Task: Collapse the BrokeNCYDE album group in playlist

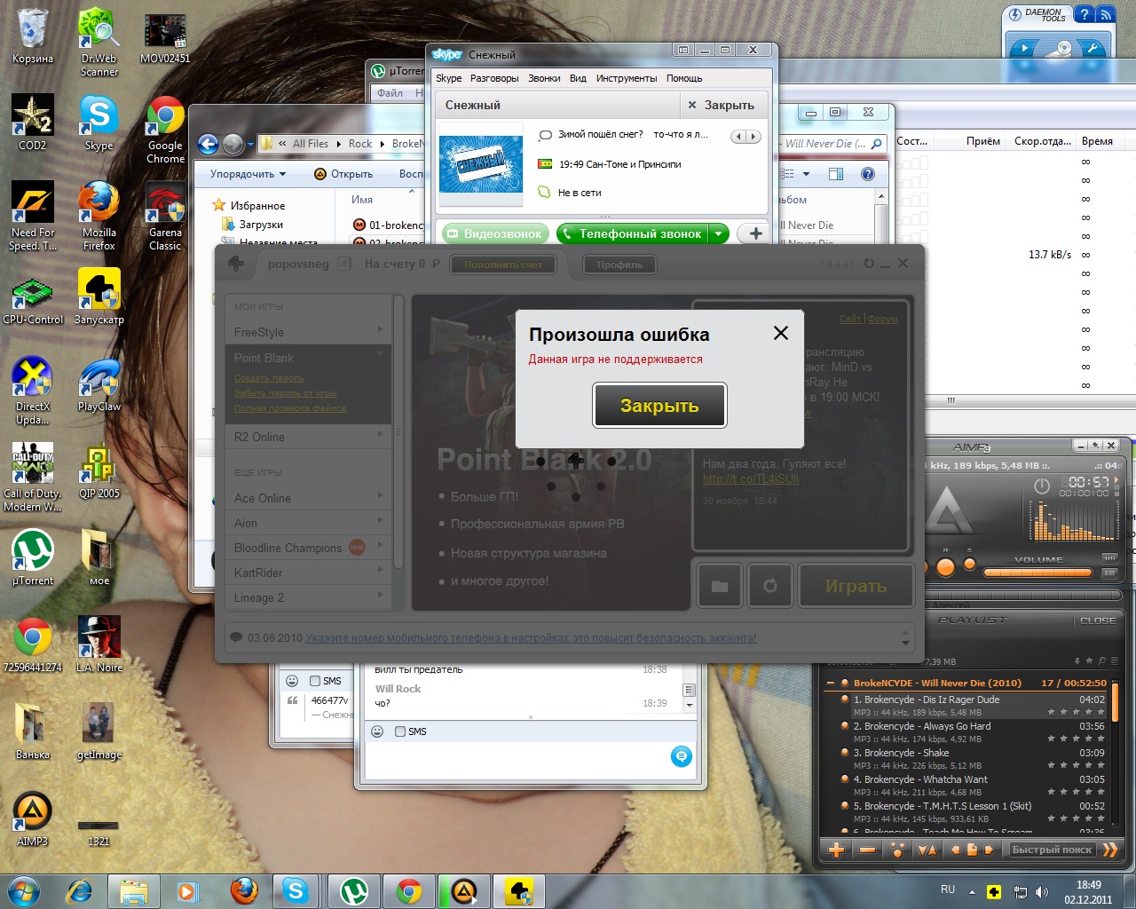Action: 831,683
